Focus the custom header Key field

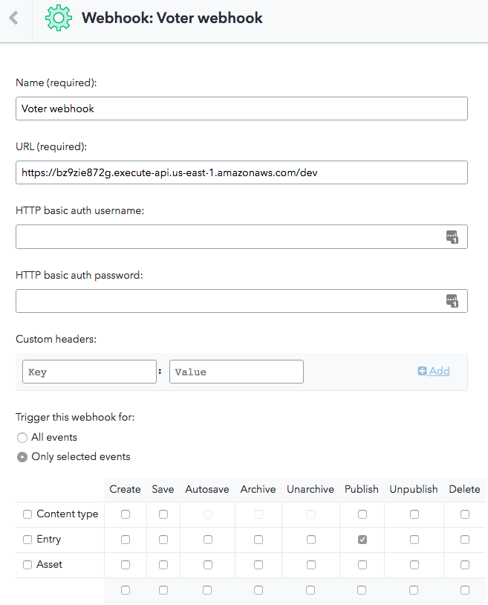[89, 372]
